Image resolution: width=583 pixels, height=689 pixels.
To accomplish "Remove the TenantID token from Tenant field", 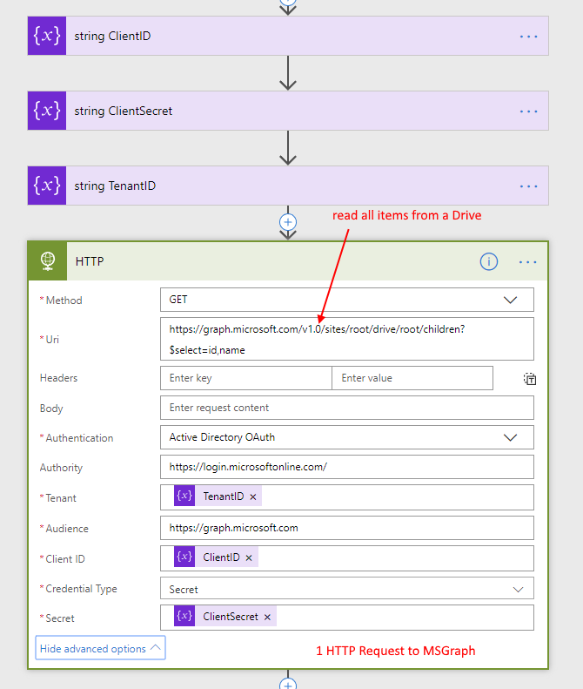I will pos(253,497).
